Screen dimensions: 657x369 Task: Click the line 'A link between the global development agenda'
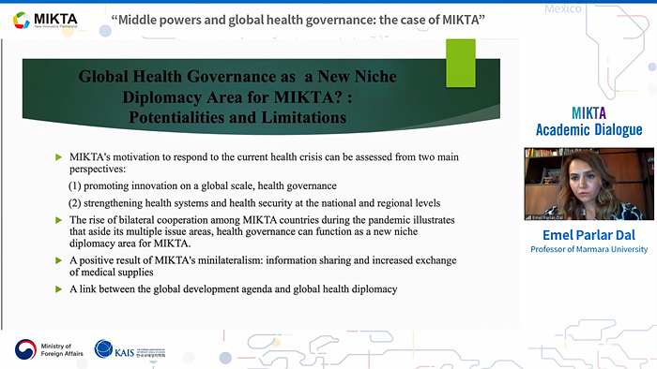[x=234, y=289]
